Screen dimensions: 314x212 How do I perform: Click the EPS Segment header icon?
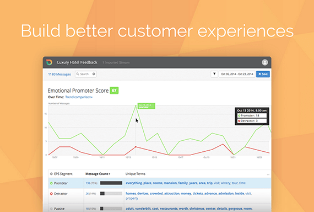(51, 174)
